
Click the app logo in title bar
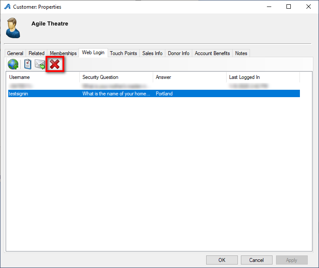tap(7, 7)
